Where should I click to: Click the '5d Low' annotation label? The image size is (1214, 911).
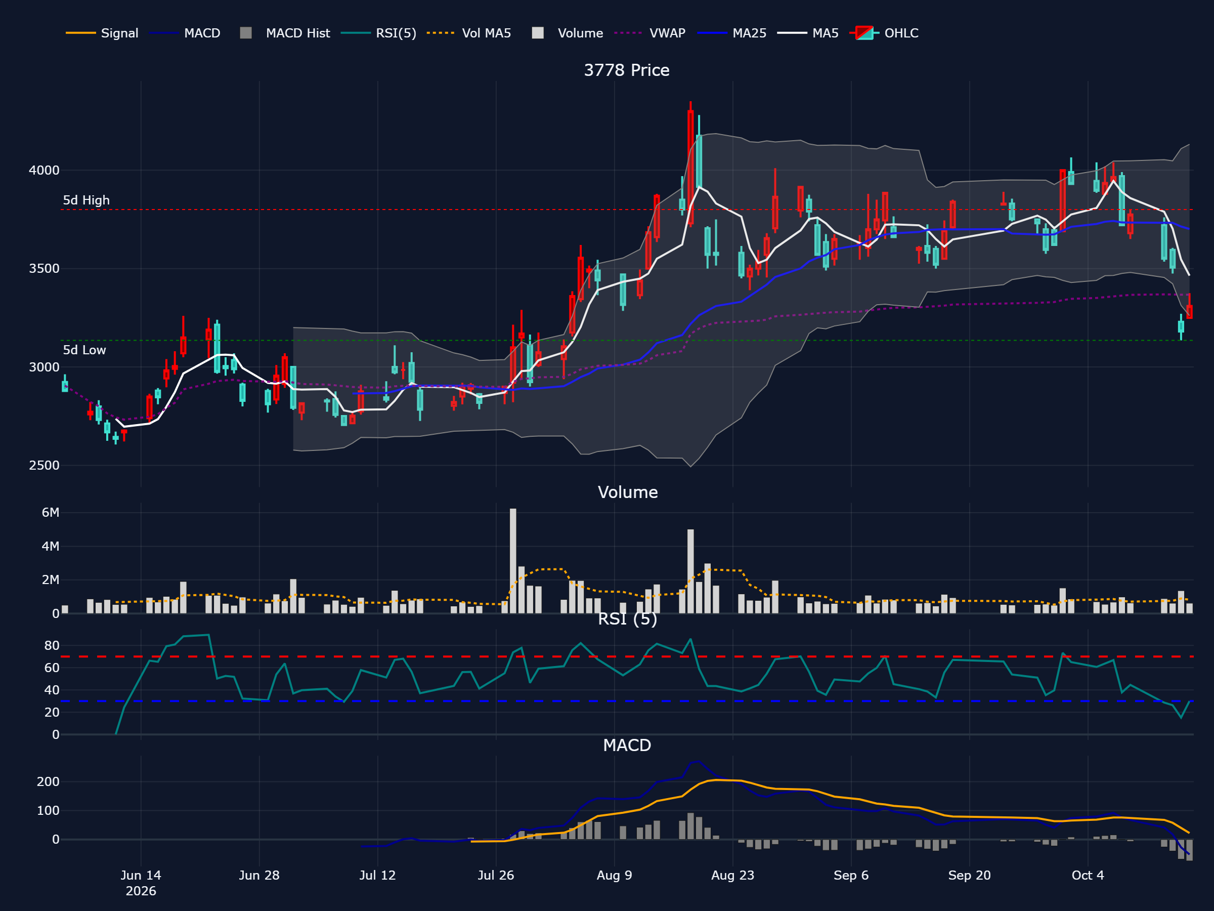click(x=84, y=350)
